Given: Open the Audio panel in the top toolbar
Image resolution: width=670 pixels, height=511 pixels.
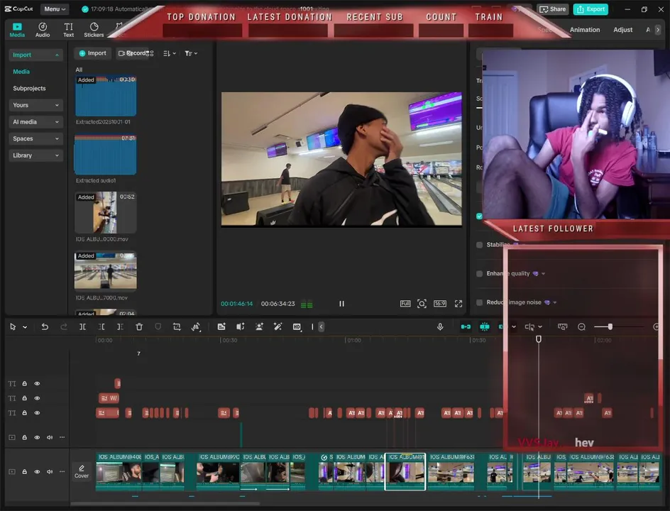Looking at the screenshot, I should tap(43, 30).
